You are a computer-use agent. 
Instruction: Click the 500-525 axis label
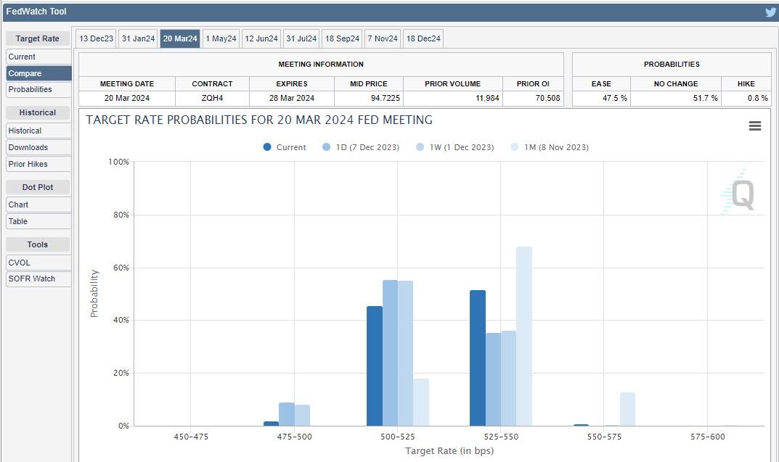(x=397, y=437)
